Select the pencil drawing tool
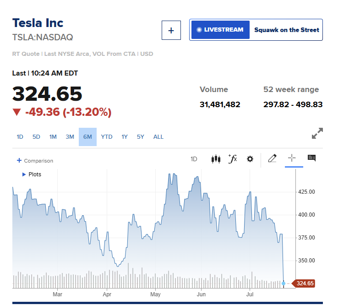This screenshot has width=360, height=305. 273,158
